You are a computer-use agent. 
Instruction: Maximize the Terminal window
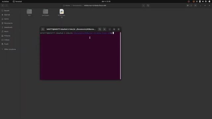click(114, 29)
